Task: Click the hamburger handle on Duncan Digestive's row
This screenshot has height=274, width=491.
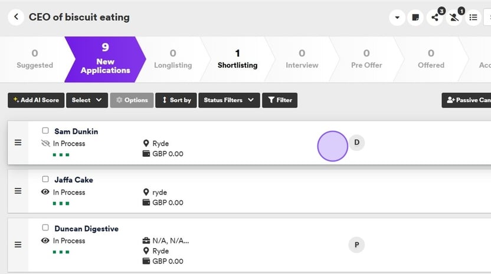Action: click(18, 245)
